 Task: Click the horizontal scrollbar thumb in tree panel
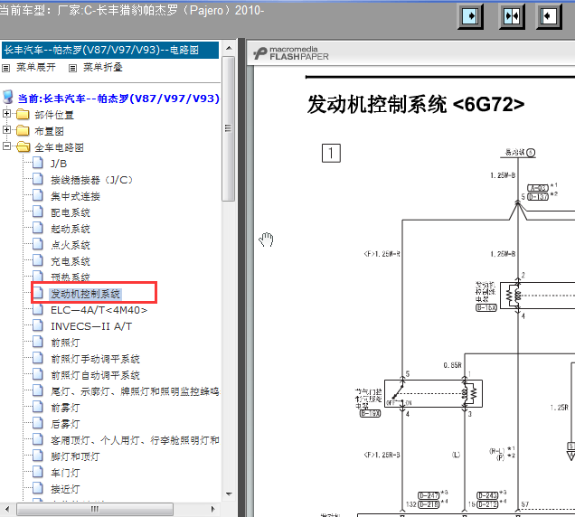point(95,509)
